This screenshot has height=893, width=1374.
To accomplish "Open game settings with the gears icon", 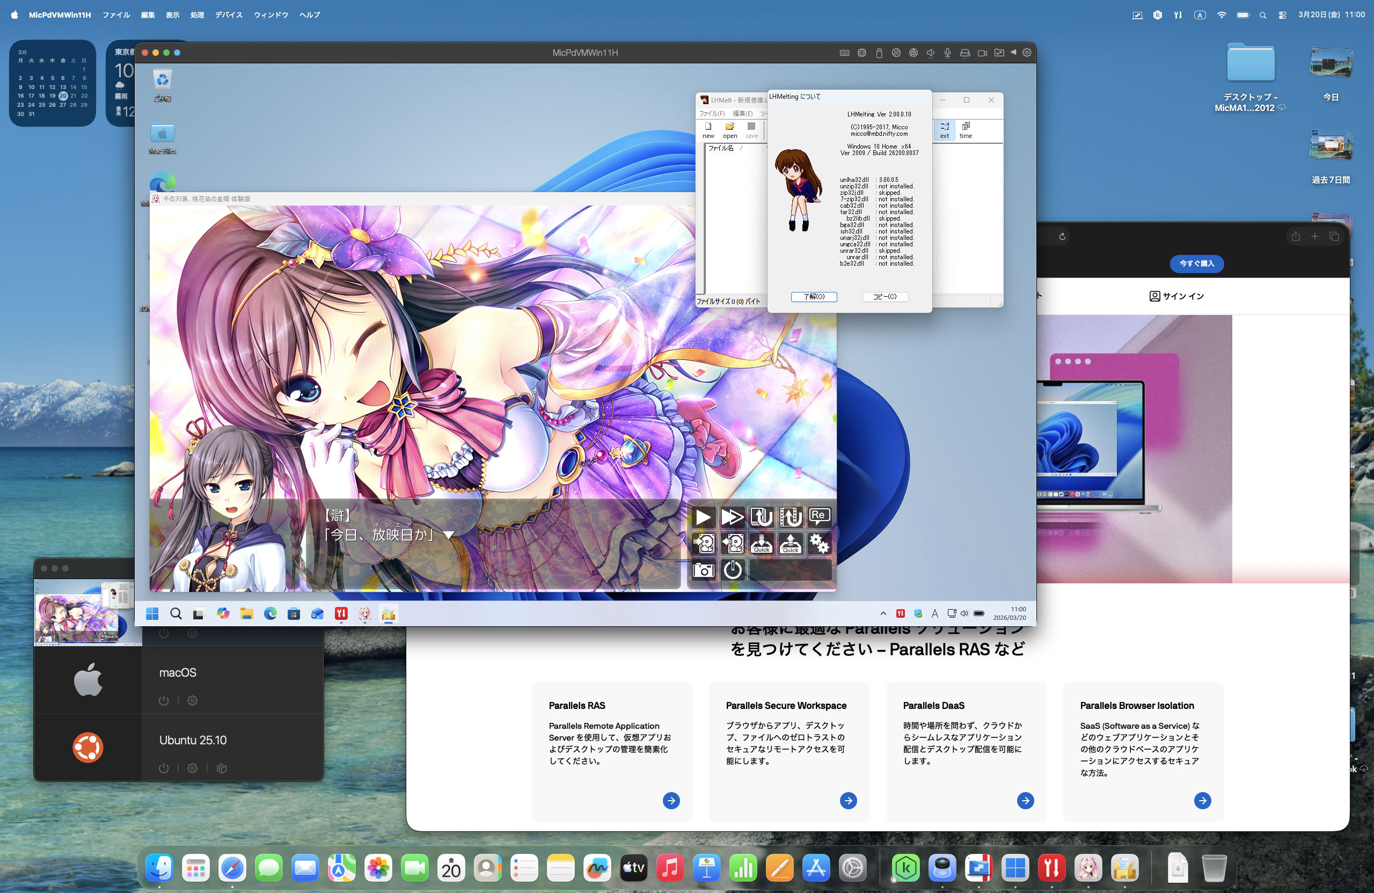I will (x=819, y=543).
